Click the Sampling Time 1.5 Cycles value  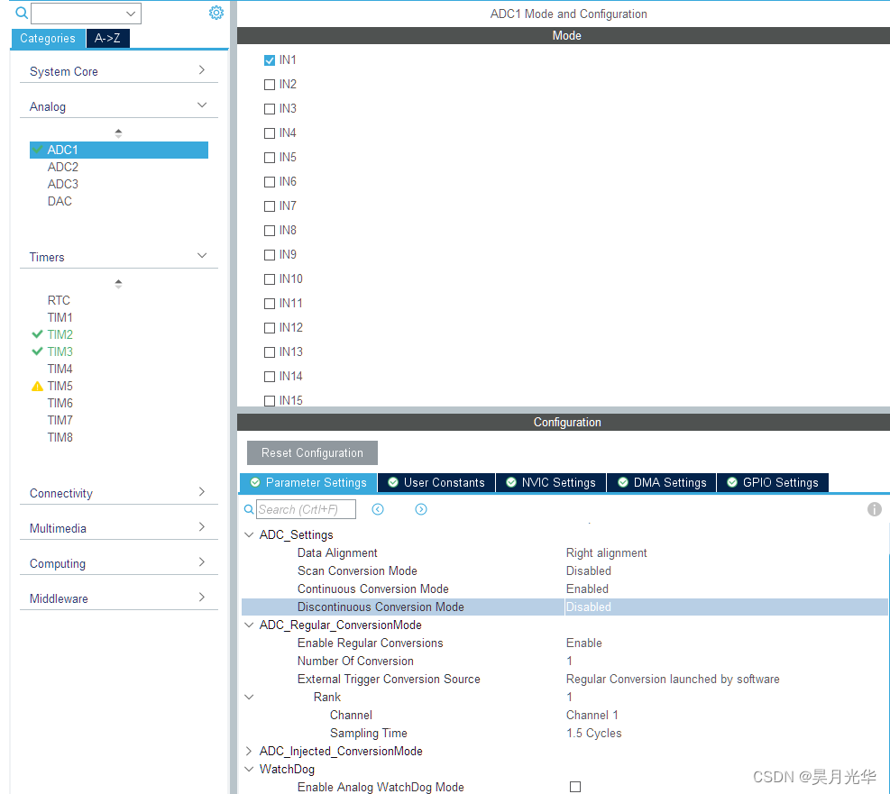pos(593,733)
